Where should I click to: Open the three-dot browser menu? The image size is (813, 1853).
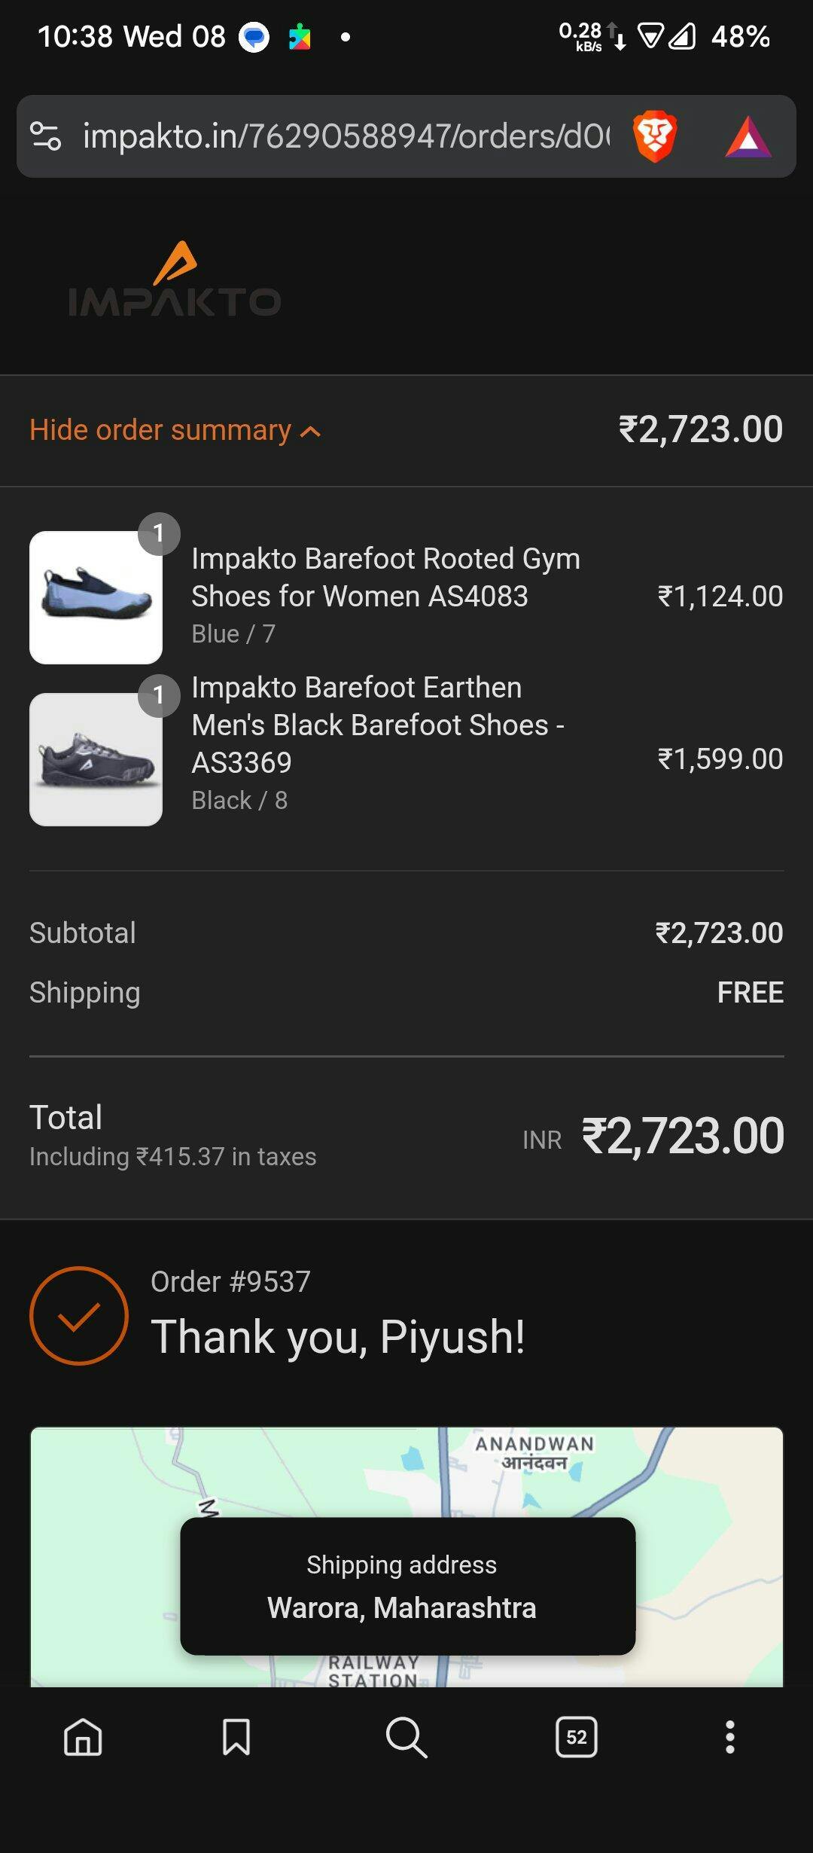[729, 1737]
